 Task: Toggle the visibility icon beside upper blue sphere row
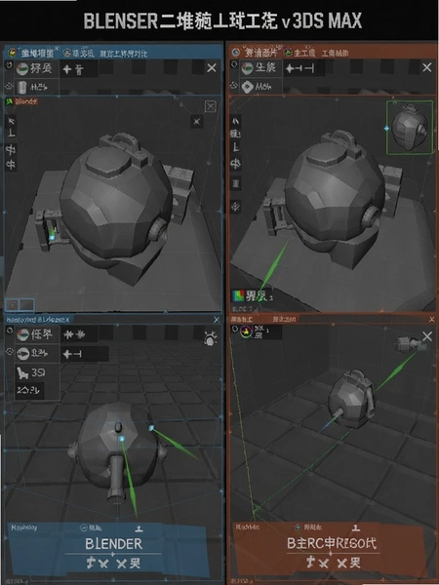point(9,65)
